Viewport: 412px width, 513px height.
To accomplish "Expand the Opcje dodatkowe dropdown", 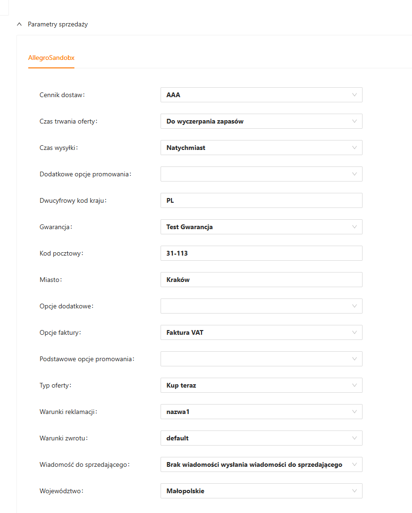I will (261, 306).
